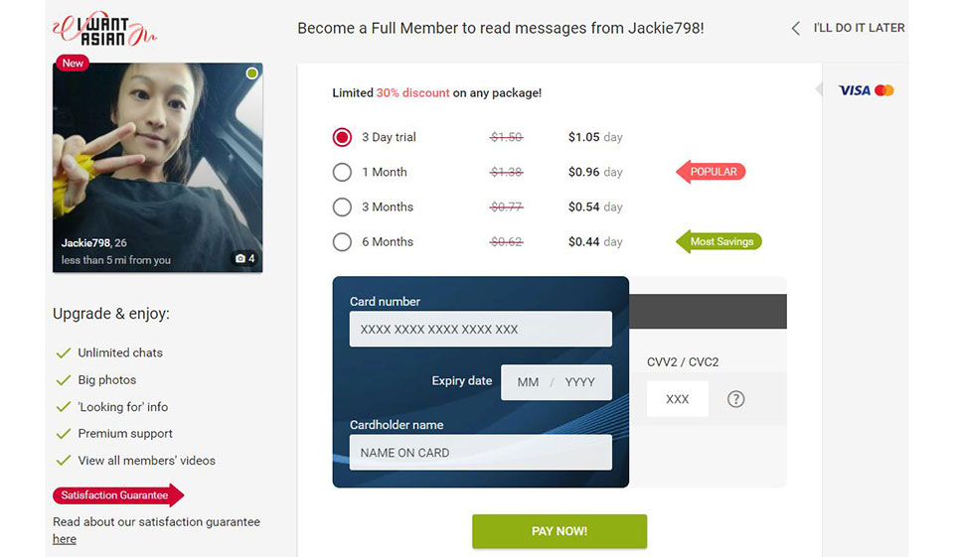Click the I Want Asian logo
Image resolution: width=954 pixels, height=557 pixels.
click(x=104, y=29)
